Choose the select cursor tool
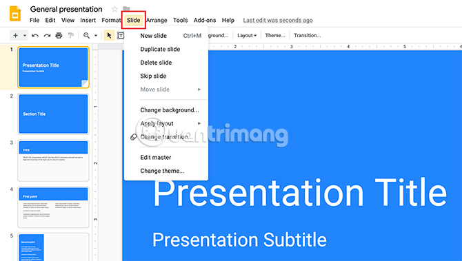 (109, 36)
